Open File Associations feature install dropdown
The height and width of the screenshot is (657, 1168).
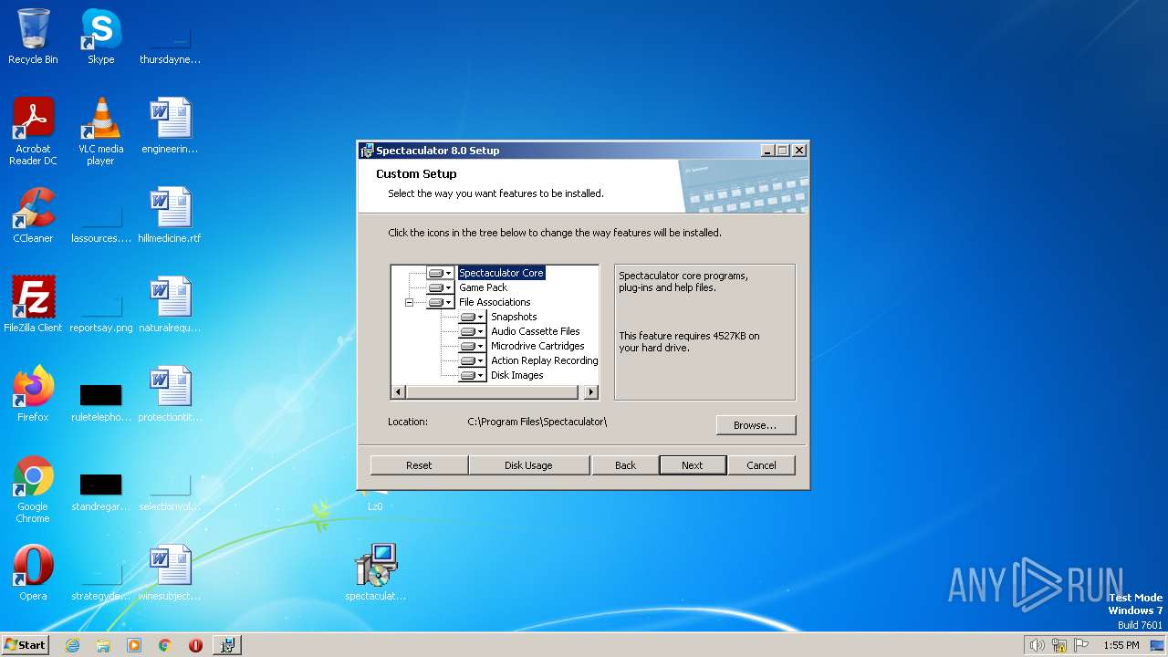[440, 302]
